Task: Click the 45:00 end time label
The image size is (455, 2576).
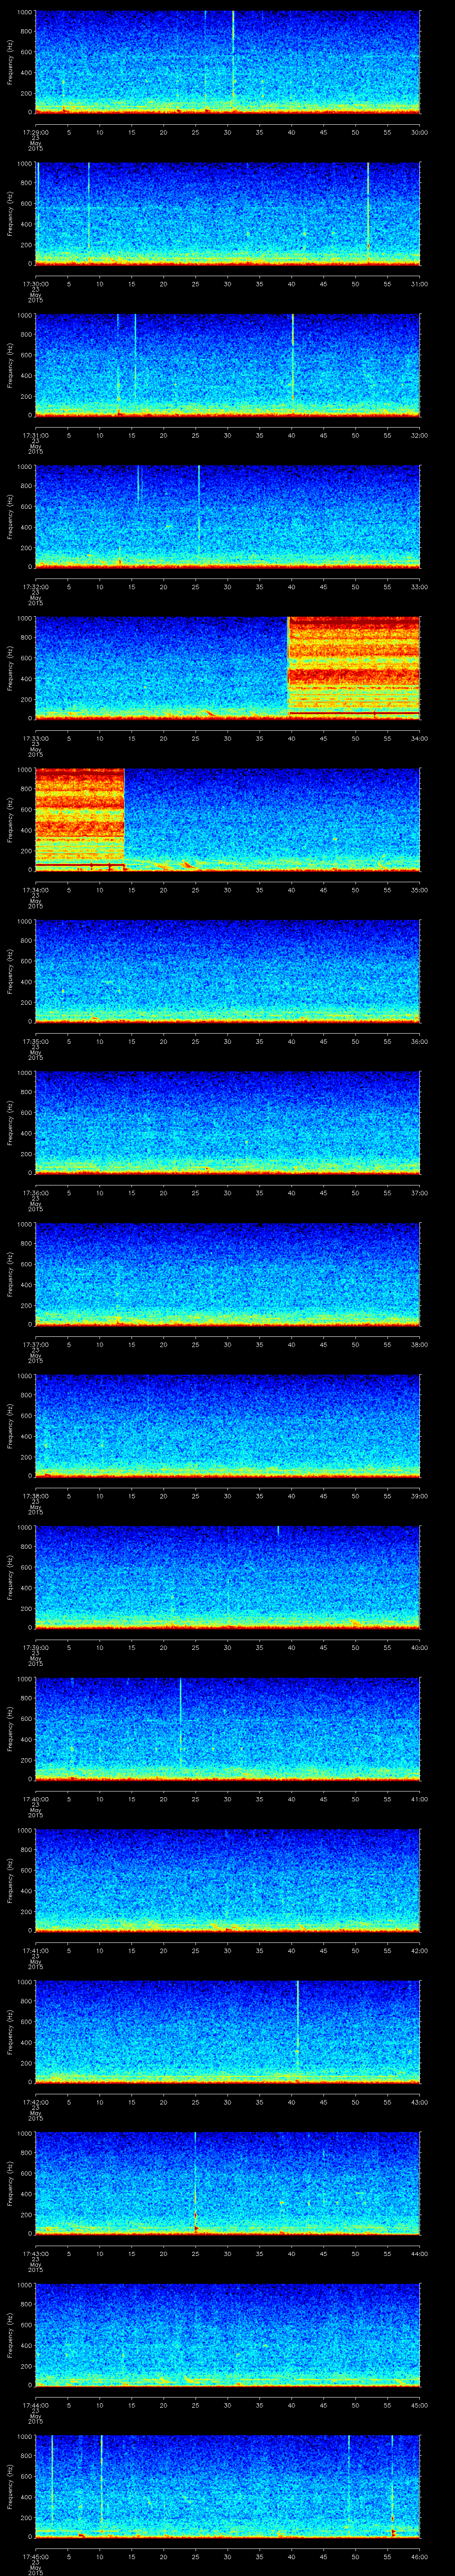Action: (x=420, y=2405)
